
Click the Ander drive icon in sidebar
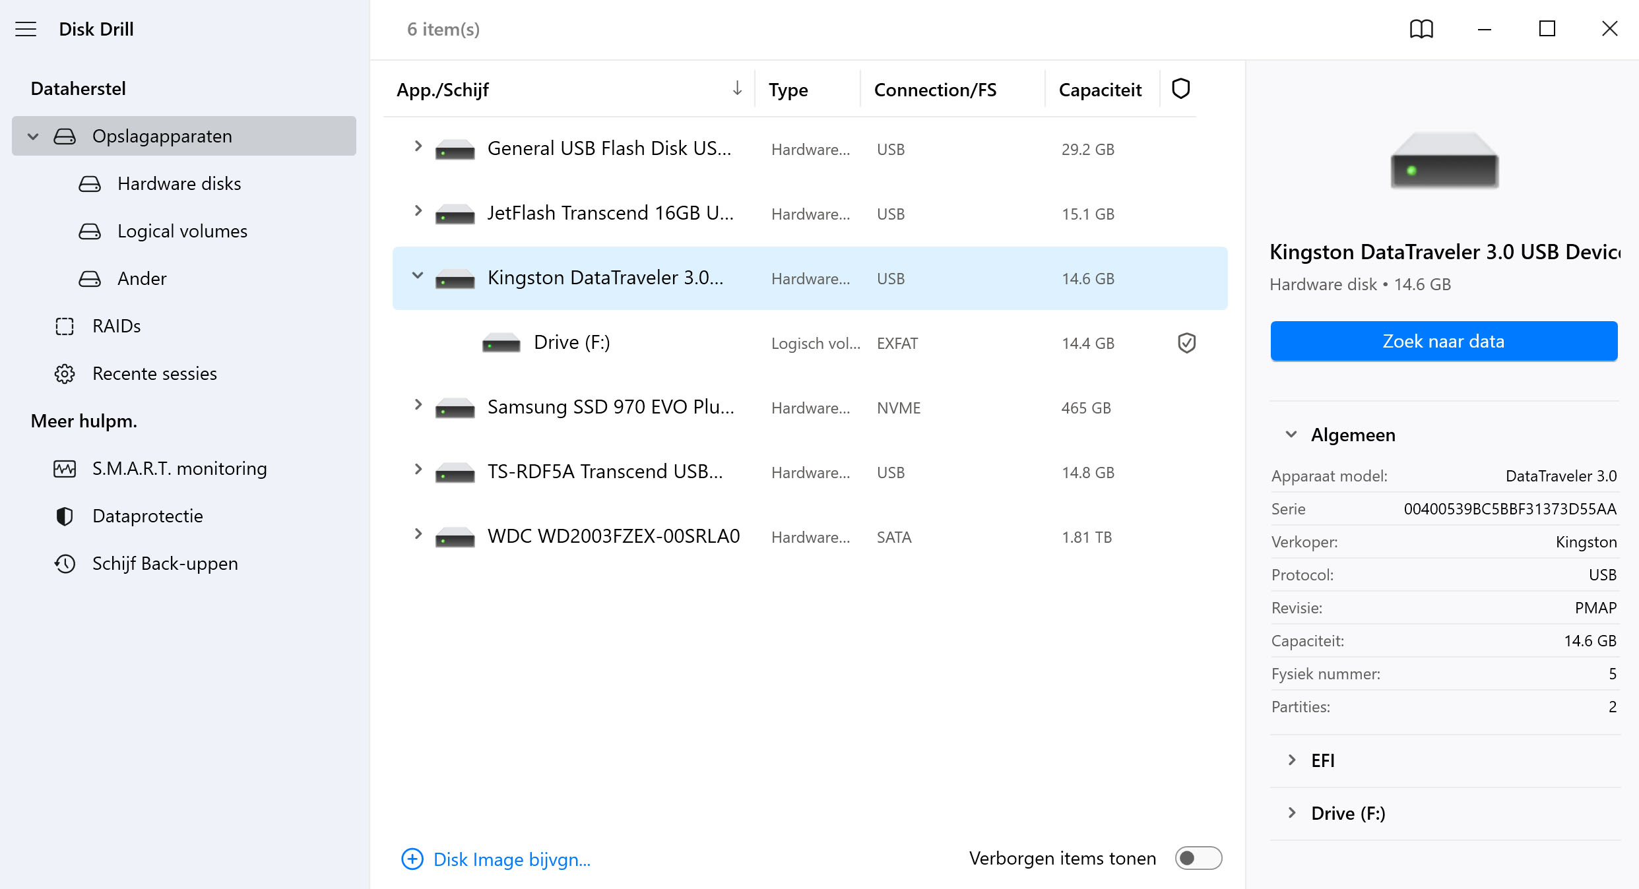[x=90, y=279]
